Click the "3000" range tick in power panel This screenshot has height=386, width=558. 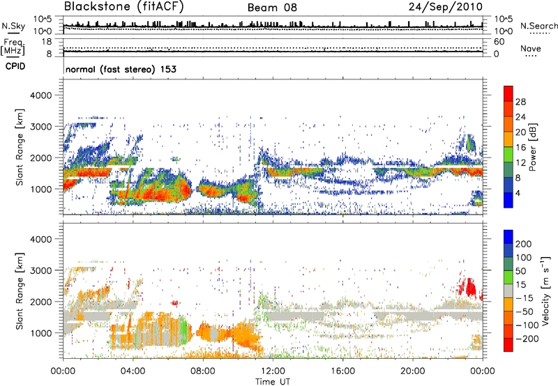[x=40, y=127]
